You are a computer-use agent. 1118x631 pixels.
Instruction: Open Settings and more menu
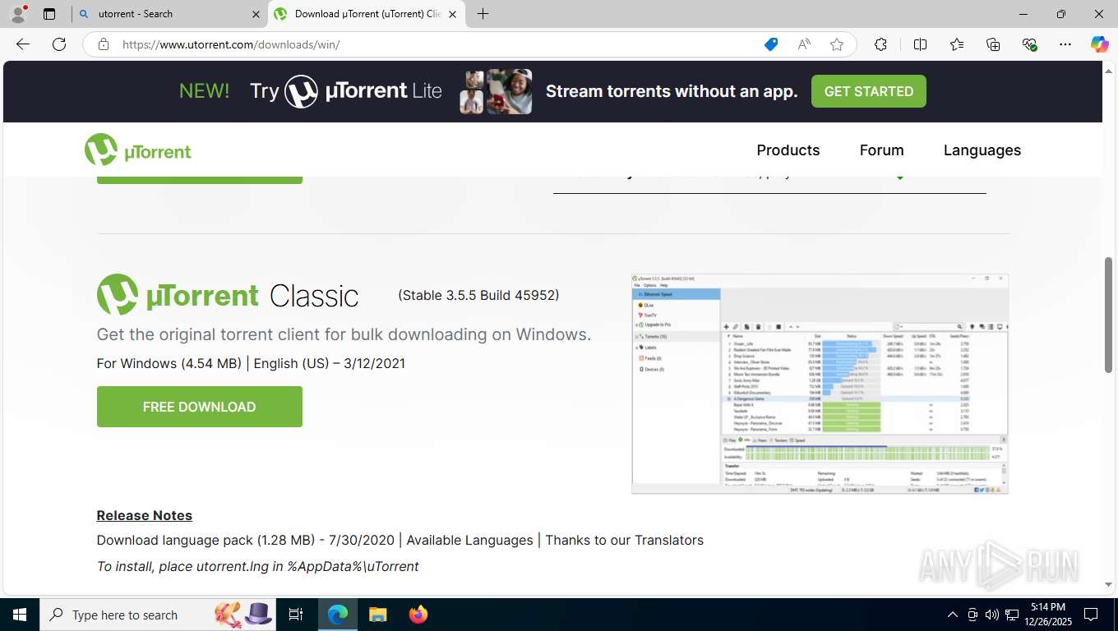click(1065, 44)
